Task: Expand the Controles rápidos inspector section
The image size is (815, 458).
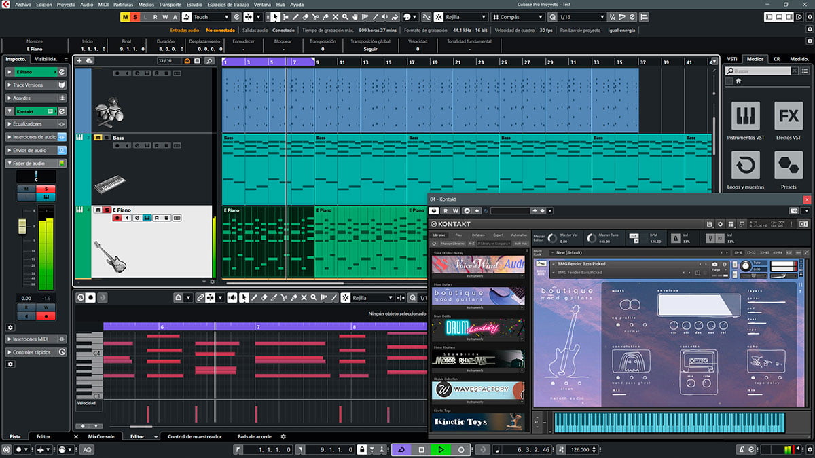Action: coord(36,352)
